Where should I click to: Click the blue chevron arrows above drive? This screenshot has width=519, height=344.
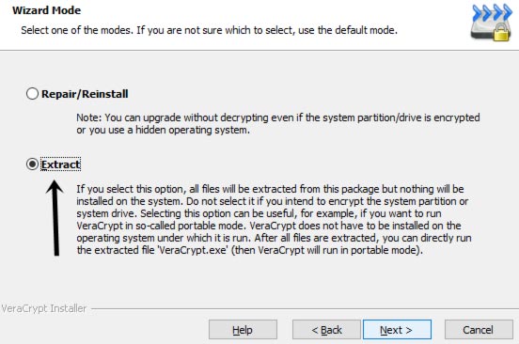(x=492, y=12)
